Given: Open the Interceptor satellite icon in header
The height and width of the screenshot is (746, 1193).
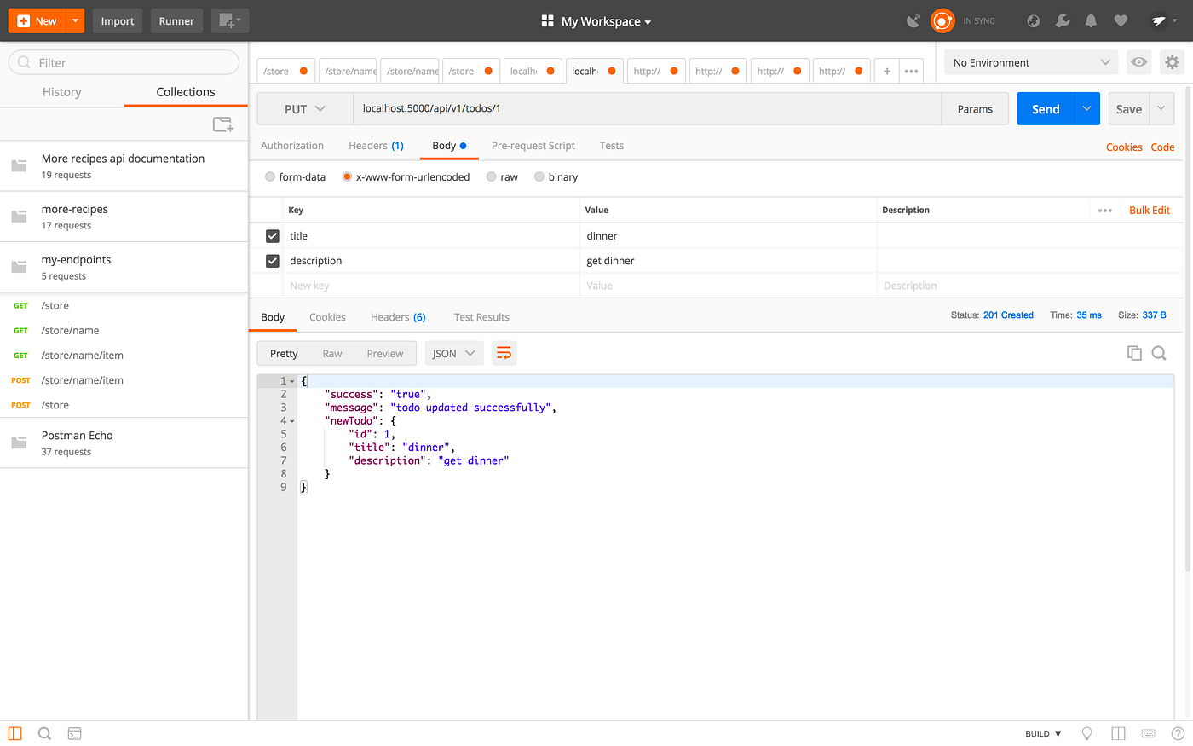Looking at the screenshot, I should [913, 20].
